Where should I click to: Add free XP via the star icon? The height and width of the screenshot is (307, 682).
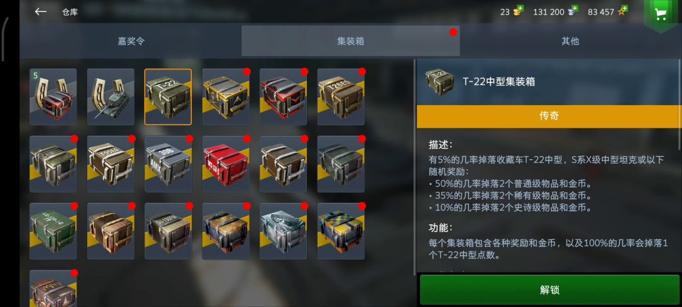(623, 11)
